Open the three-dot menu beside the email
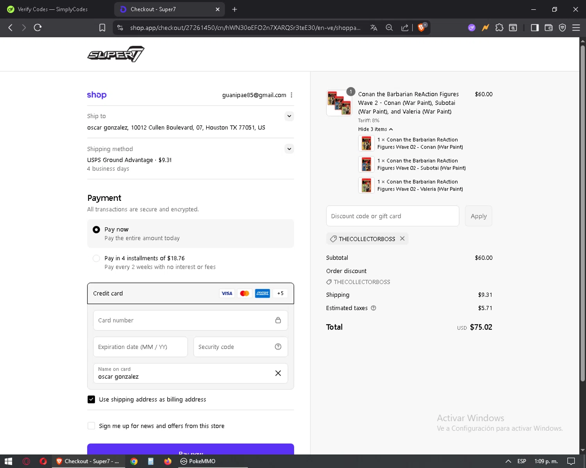 click(x=291, y=95)
